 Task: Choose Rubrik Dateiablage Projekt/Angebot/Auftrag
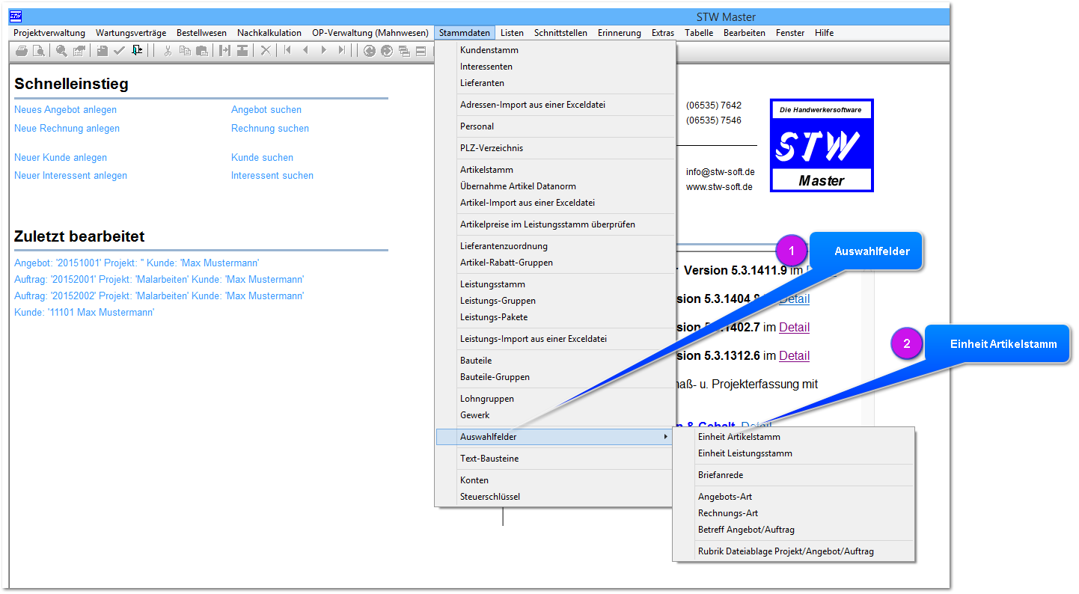[786, 551]
